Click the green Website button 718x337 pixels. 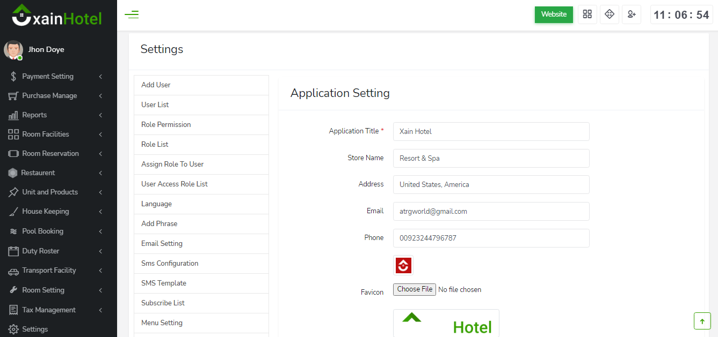tap(554, 14)
